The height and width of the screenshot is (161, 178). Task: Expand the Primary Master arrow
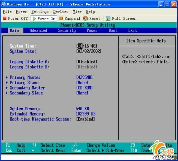pos(6,77)
